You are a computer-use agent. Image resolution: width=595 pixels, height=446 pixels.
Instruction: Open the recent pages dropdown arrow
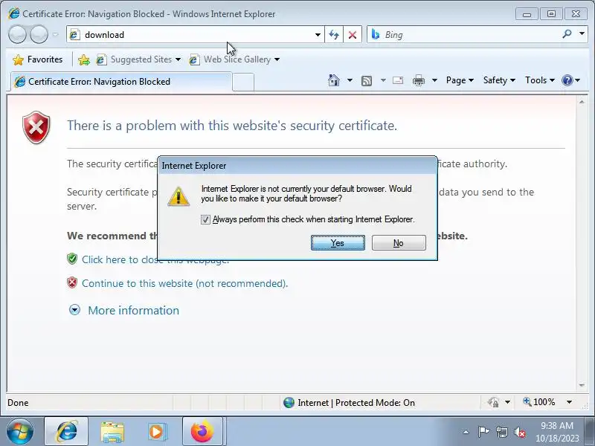pyautogui.click(x=55, y=34)
